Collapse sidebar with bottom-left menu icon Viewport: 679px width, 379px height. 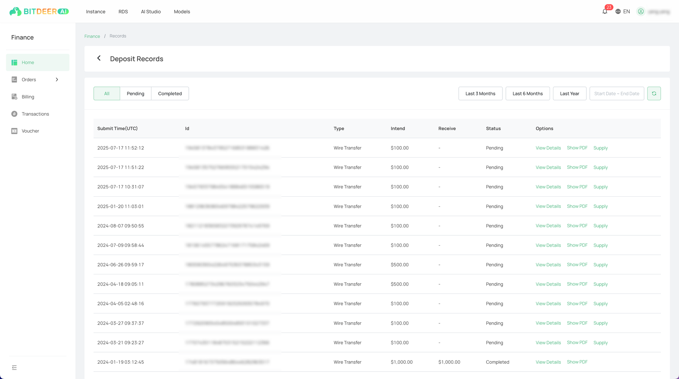pos(14,367)
